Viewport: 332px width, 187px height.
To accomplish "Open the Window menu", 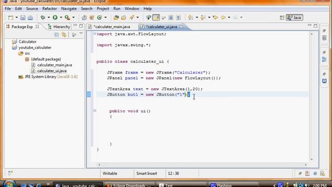I will coord(132,9).
